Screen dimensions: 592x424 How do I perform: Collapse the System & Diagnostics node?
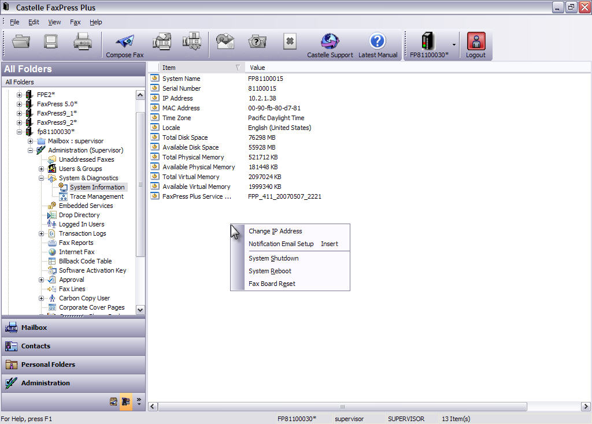click(x=42, y=178)
